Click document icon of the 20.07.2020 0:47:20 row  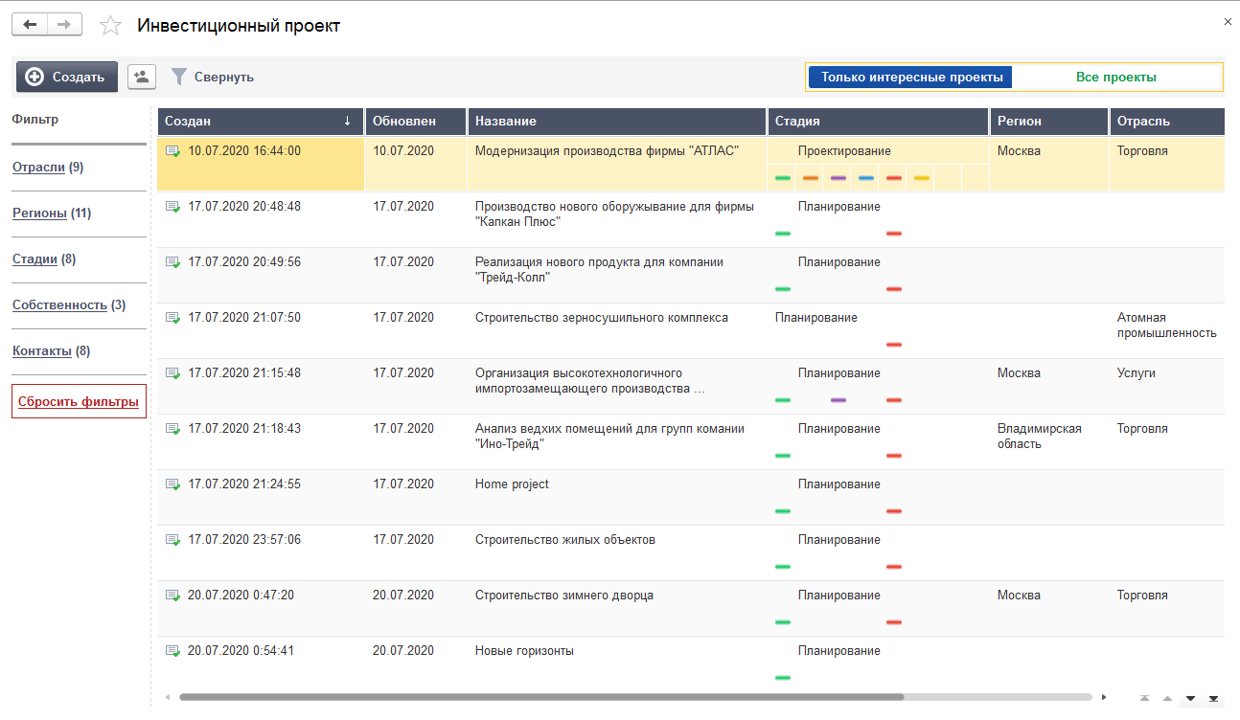point(173,596)
